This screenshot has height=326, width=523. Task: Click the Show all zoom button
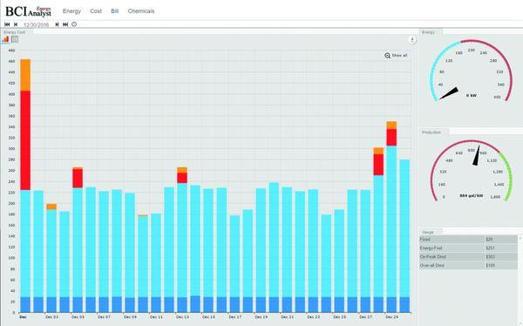(x=396, y=56)
